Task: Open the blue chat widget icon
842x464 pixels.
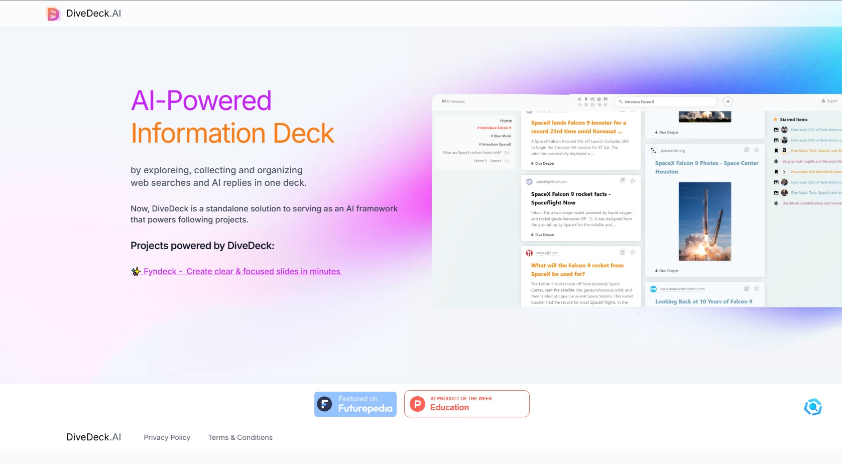Action: click(812, 407)
